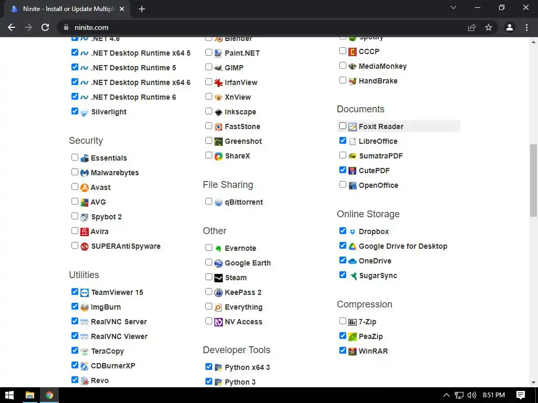This screenshot has width=538, height=403.
Task: Click the Steam icon
Action: click(x=219, y=278)
